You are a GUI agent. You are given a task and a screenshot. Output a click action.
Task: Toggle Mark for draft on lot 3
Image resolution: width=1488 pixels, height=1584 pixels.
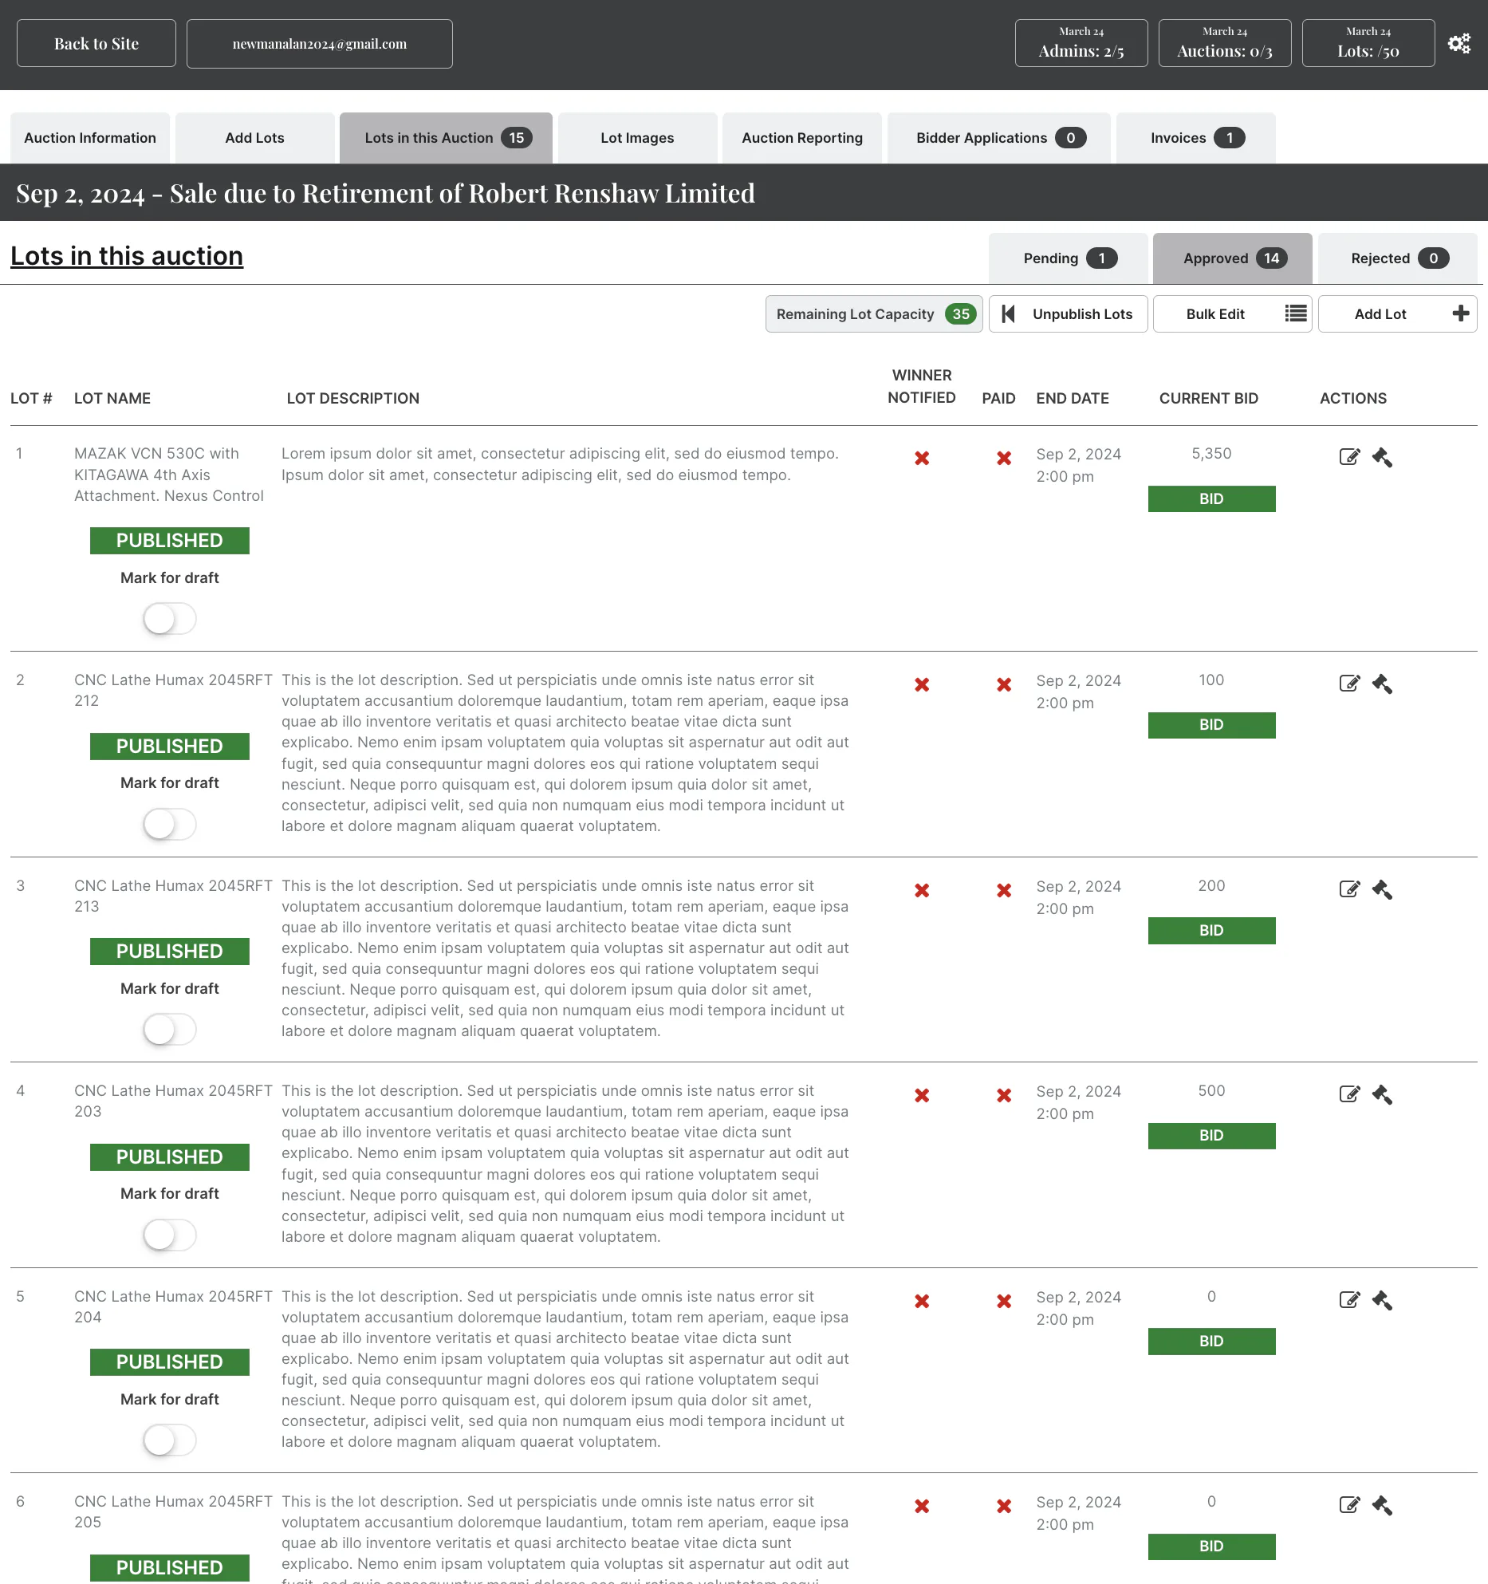pos(170,1030)
